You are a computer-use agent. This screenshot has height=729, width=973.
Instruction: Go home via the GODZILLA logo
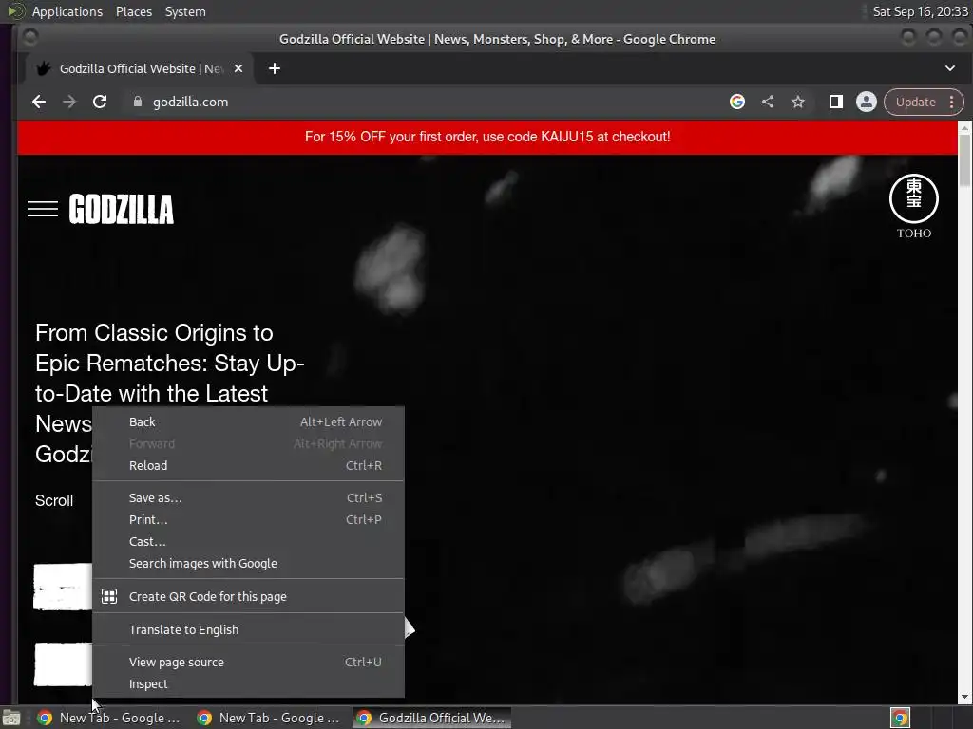[x=121, y=209]
